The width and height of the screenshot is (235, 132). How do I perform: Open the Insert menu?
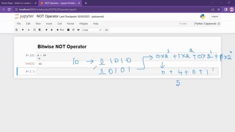point(49,23)
